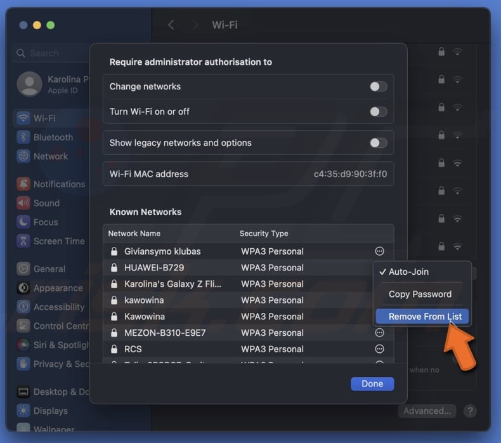Viewport: 501px width, 443px height.
Task: Open Desktop & Dock settings
Action: click(51, 392)
